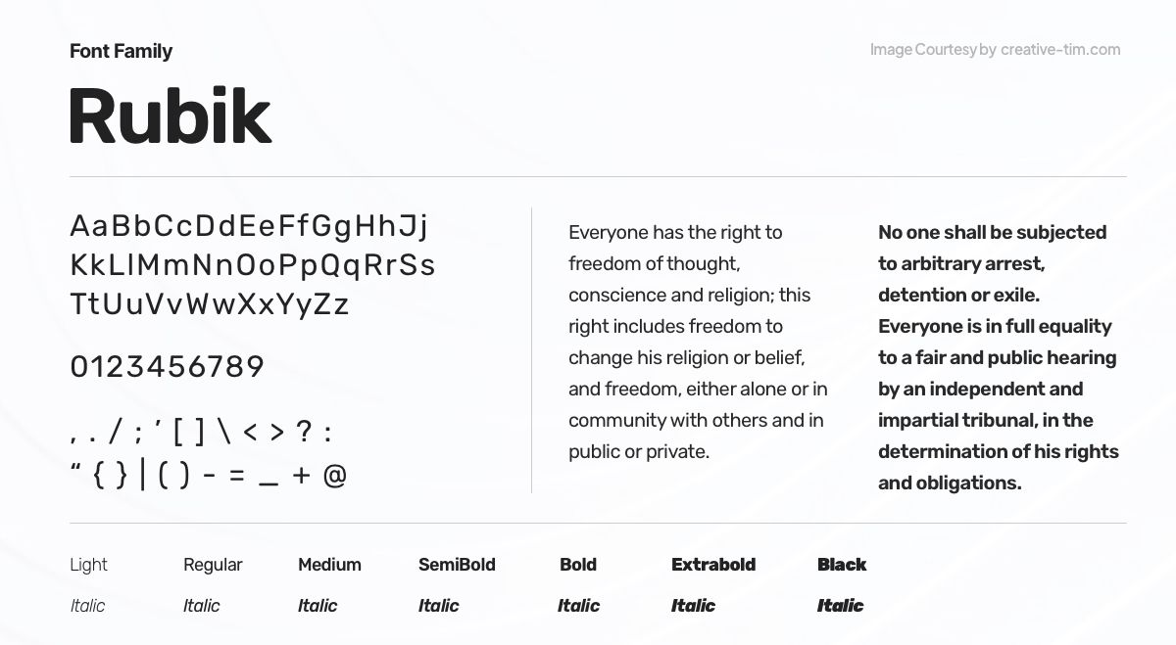Click the Italic sample under SemiBold

click(438, 606)
